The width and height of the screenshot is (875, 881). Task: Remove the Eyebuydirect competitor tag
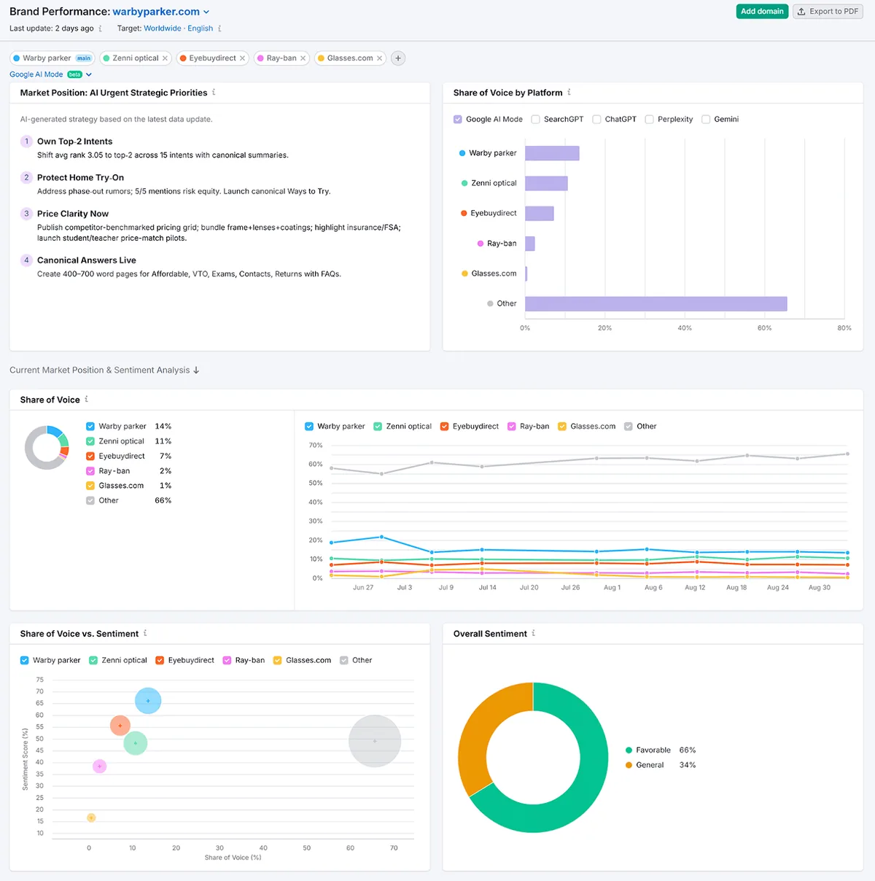[x=242, y=58]
